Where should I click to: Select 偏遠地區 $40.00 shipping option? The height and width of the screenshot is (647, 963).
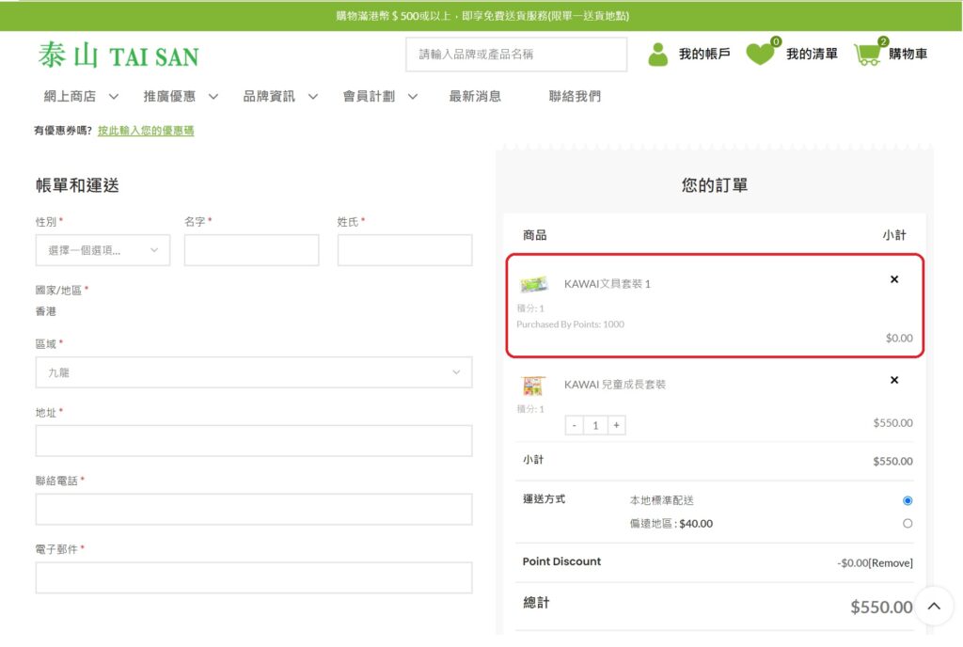click(908, 523)
